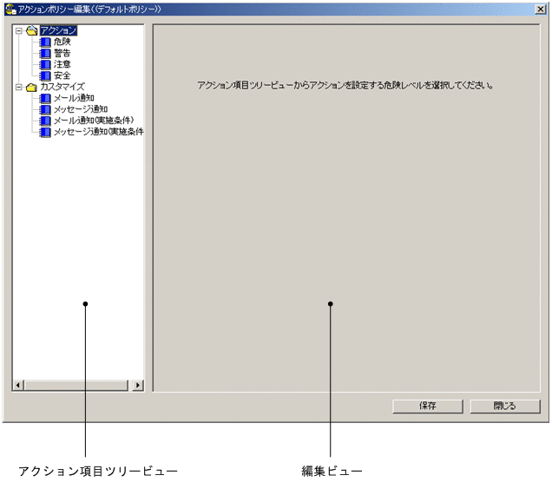
Task: Collapse the アクション tree node
Action: tap(19, 31)
